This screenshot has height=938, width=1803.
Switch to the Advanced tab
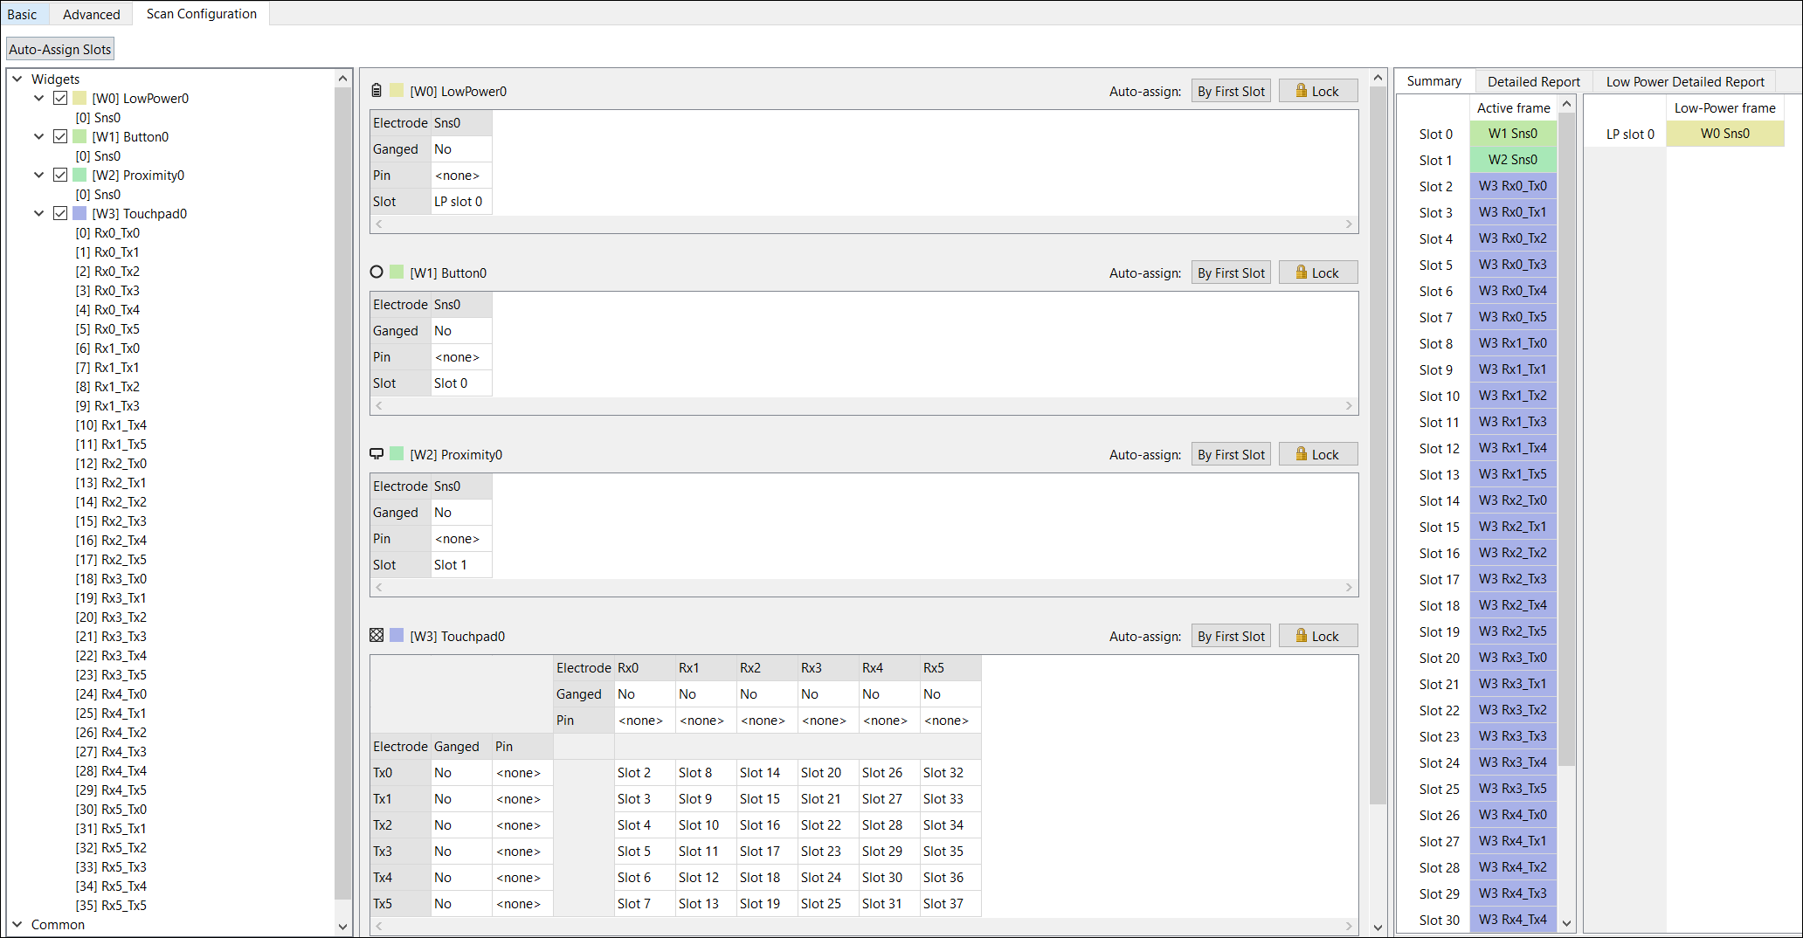(91, 14)
